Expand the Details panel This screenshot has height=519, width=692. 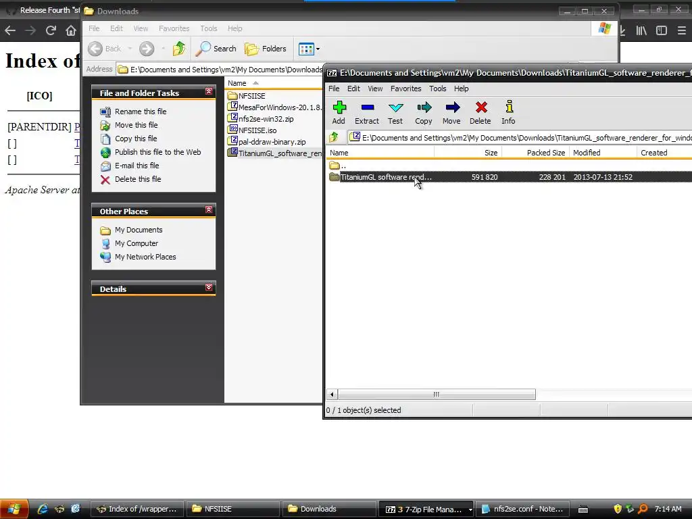[209, 287]
